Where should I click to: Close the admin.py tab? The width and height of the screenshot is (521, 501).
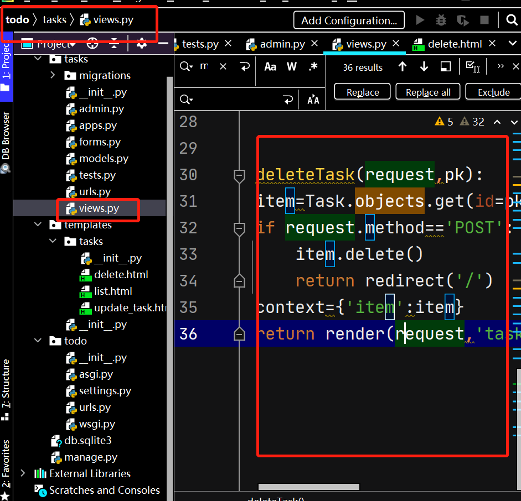314,44
